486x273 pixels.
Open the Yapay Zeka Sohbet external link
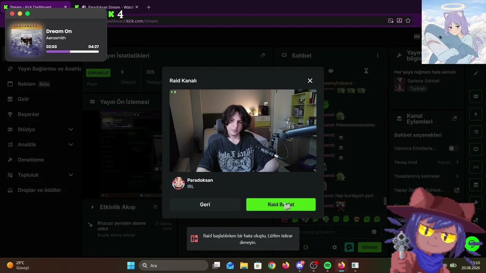(x=457, y=190)
